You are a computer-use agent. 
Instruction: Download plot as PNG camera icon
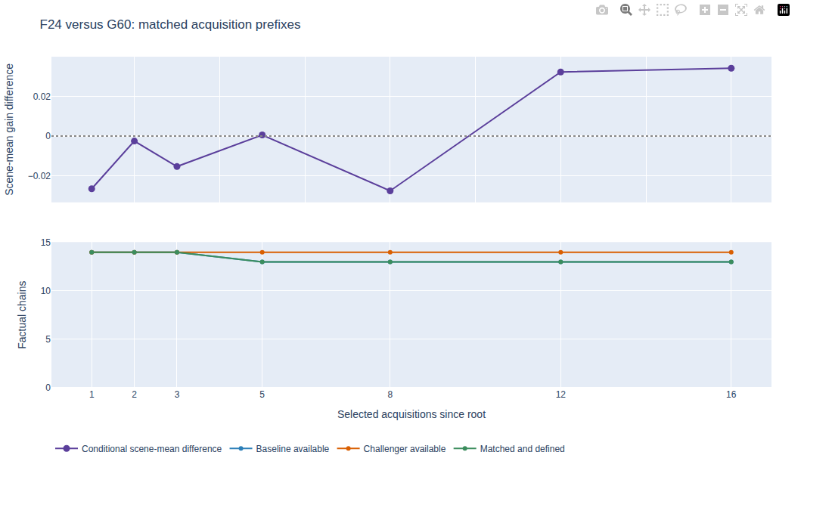602,10
